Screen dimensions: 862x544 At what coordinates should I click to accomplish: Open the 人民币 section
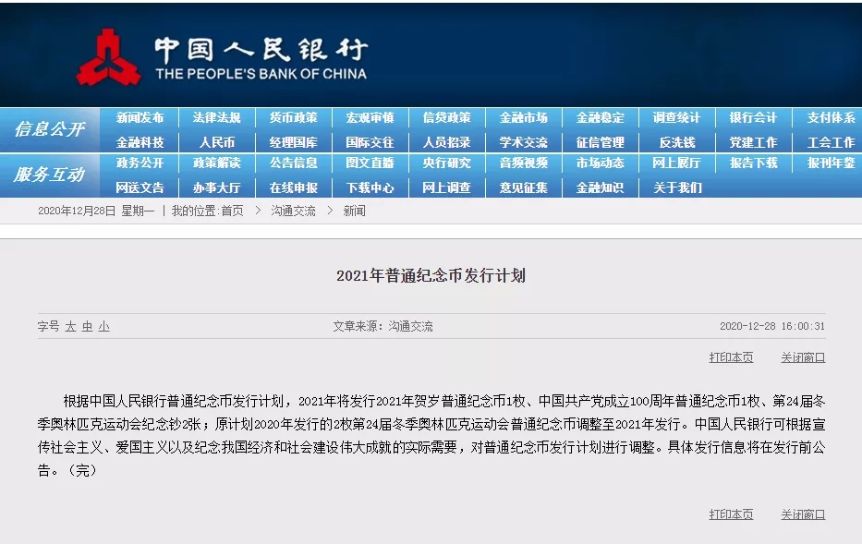[x=216, y=142]
